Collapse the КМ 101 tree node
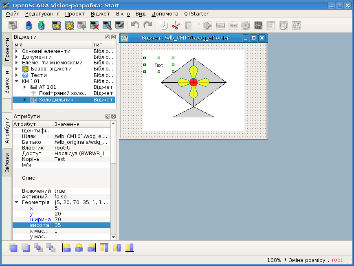354x266 pixels. click(x=17, y=81)
